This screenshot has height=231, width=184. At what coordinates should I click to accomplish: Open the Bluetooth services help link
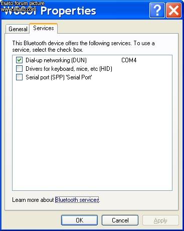[x=77, y=200]
